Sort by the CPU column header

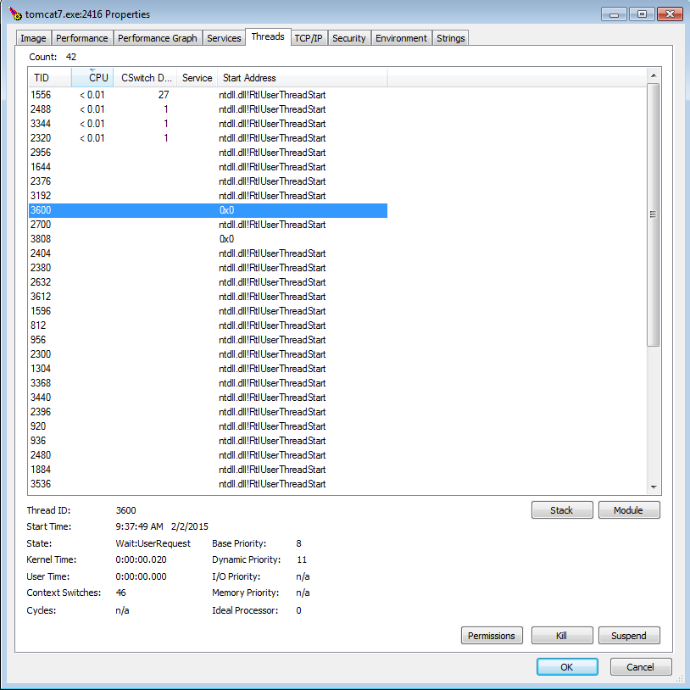92,77
